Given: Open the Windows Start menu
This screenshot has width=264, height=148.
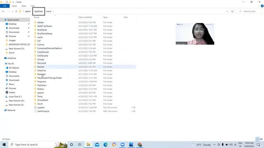Looking at the screenshot, I should (4, 144).
